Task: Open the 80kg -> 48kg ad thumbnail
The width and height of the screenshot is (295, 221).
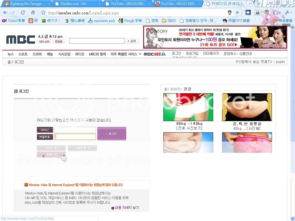Action: (188, 107)
